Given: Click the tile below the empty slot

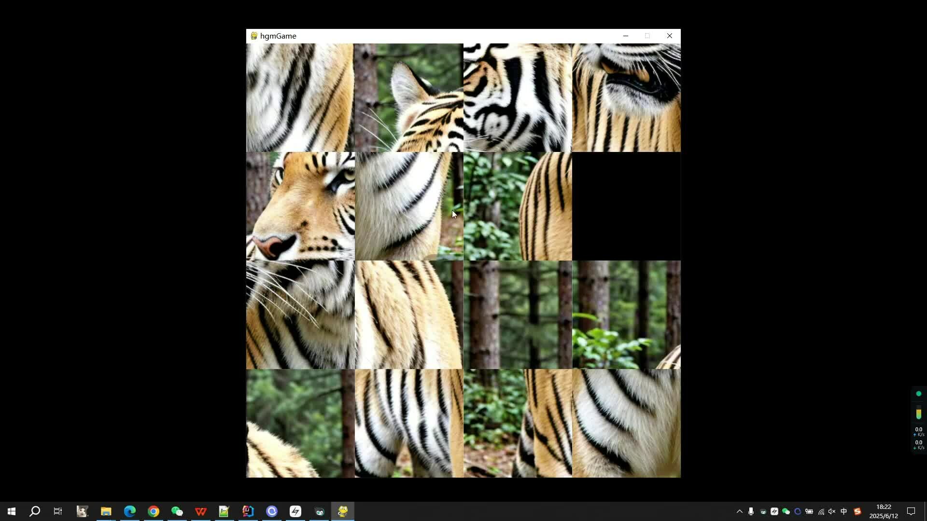Looking at the screenshot, I should coord(626,315).
